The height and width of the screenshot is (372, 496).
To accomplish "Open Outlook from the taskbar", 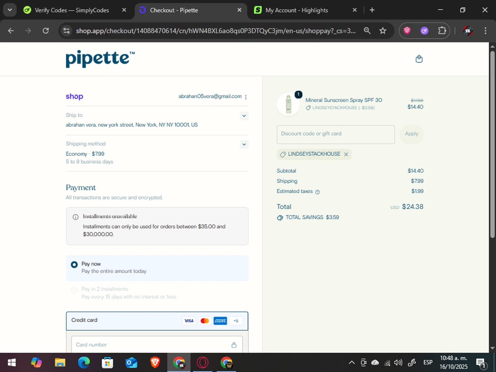I will pyautogui.click(x=131, y=363).
